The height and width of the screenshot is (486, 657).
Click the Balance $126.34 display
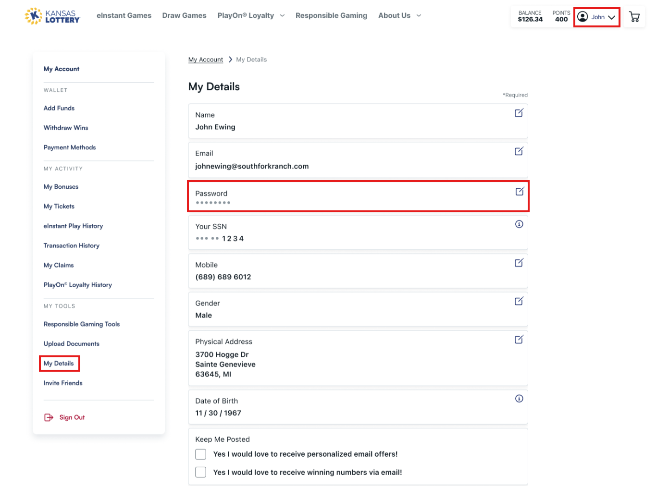click(530, 16)
